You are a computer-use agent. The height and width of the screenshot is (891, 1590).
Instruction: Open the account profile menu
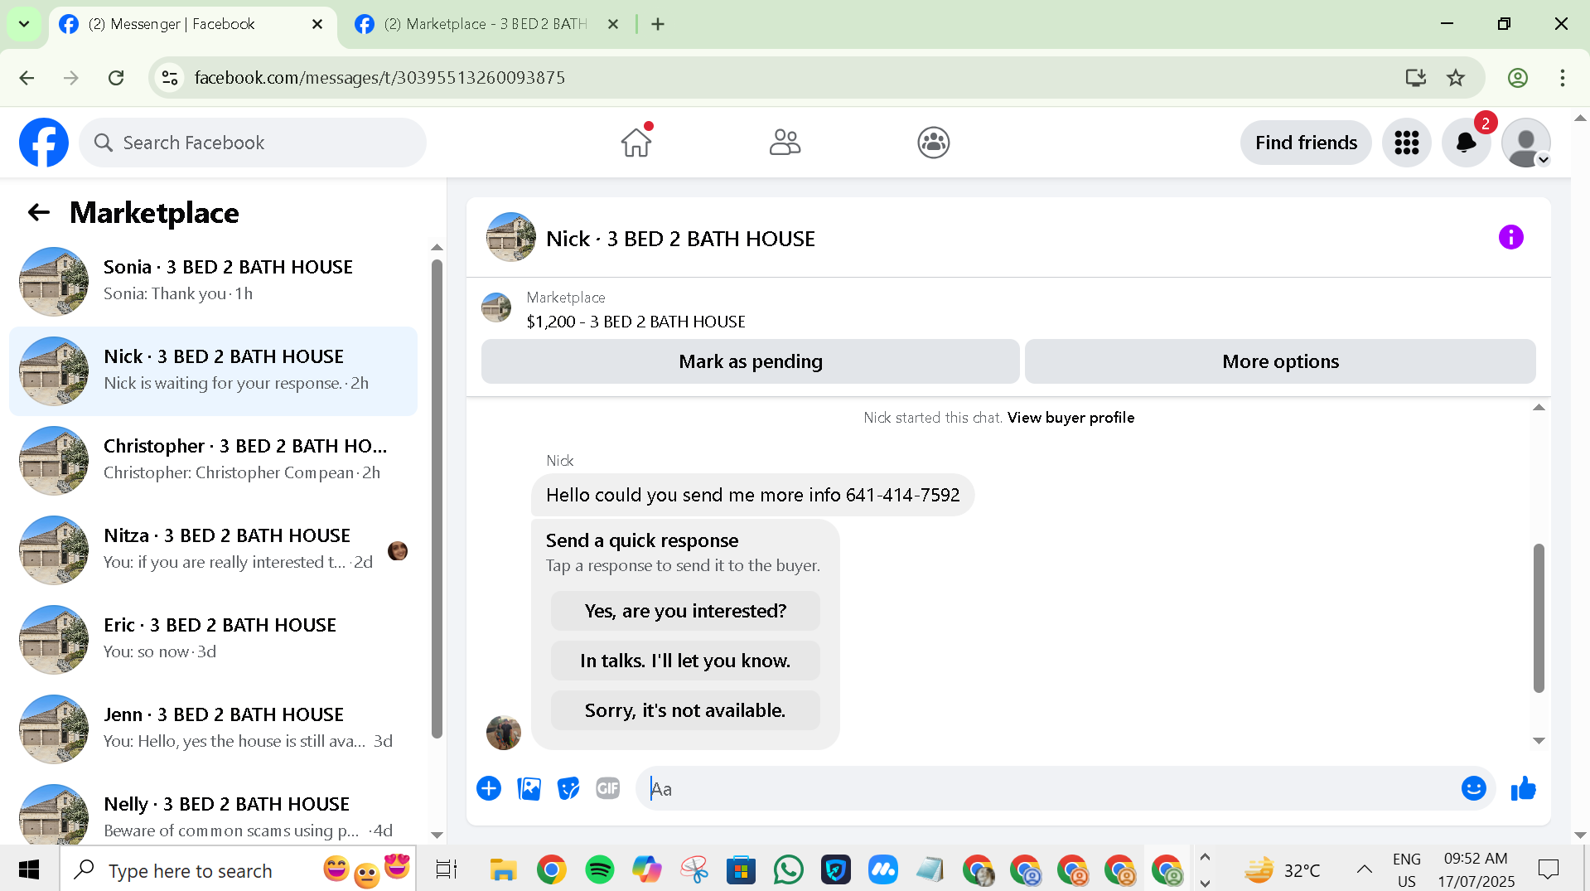pyautogui.click(x=1526, y=143)
